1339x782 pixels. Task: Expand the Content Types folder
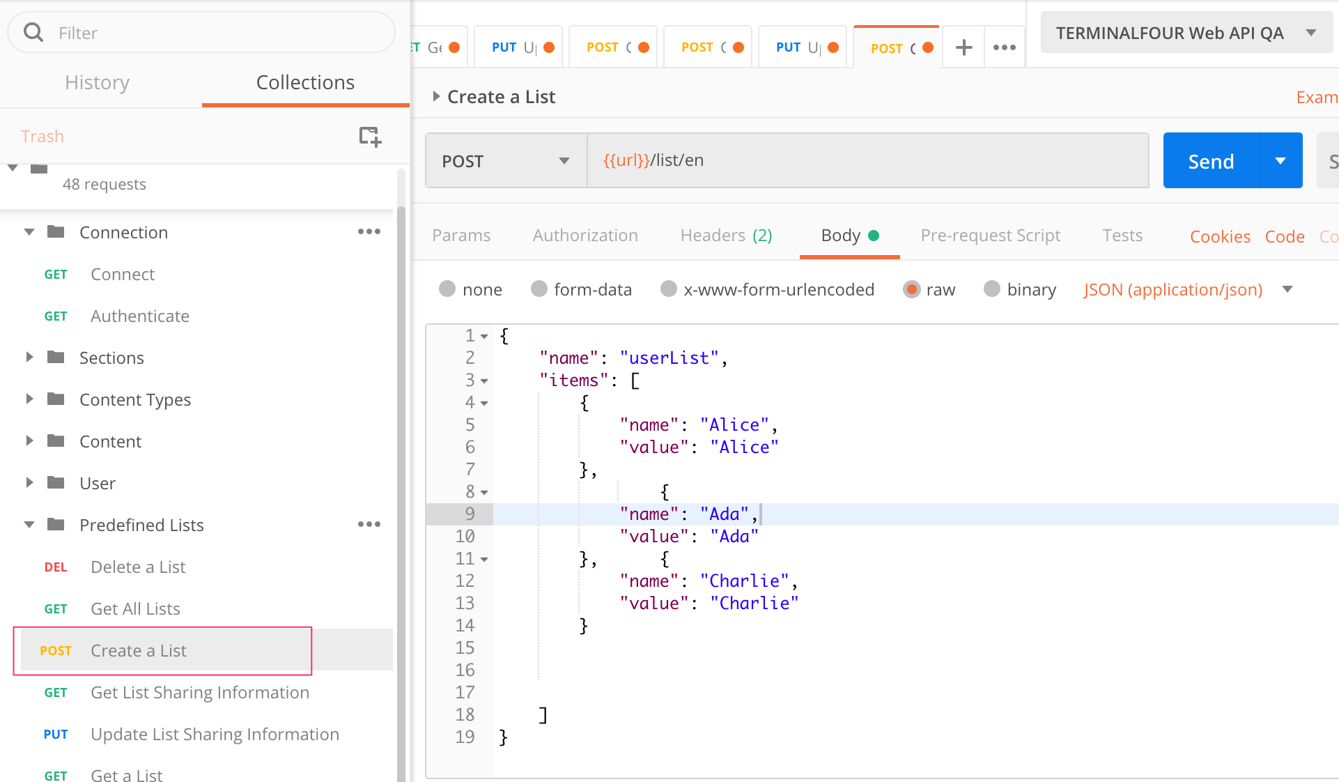point(29,399)
